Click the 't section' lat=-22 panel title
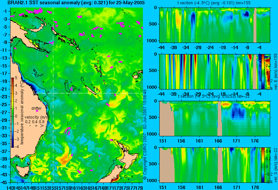Image resolution: width=278 pixels, height=190 pixels. (x=214, y=96)
